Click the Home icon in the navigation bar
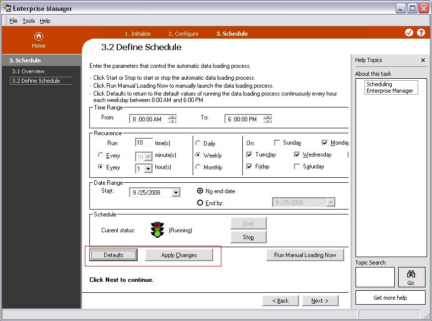 pyautogui.click(x=38, y=37)
